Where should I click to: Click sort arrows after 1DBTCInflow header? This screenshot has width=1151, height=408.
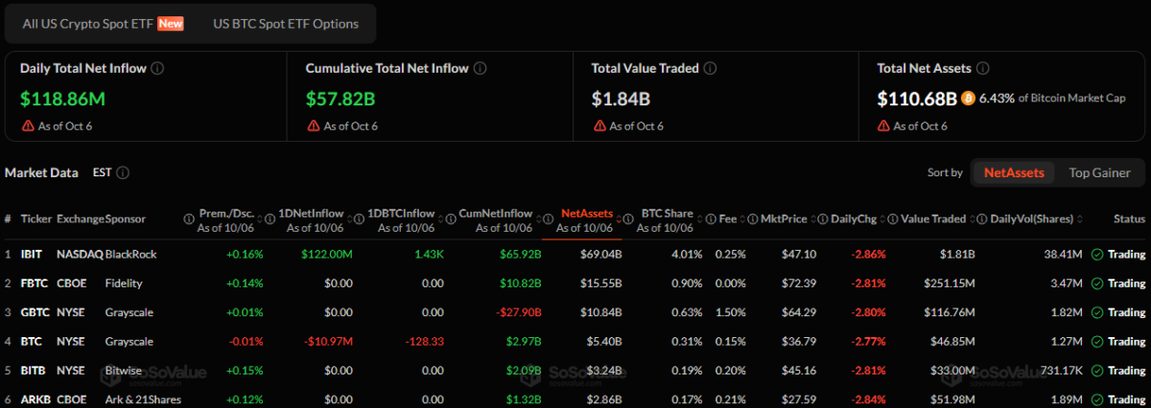coord(440,219)
